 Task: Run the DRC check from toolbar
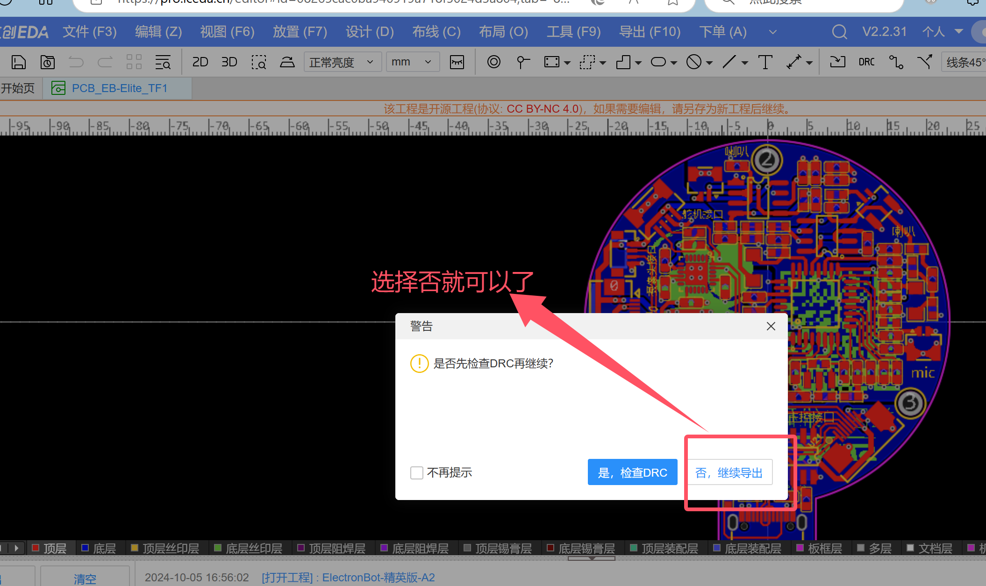pyautogui.click(x=867, y=62)
